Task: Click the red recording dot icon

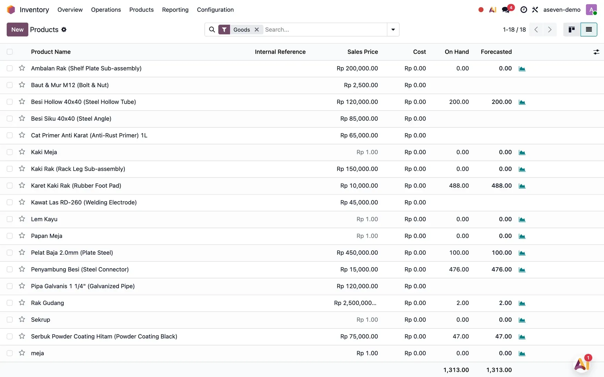Action: (x=481, y=10)
